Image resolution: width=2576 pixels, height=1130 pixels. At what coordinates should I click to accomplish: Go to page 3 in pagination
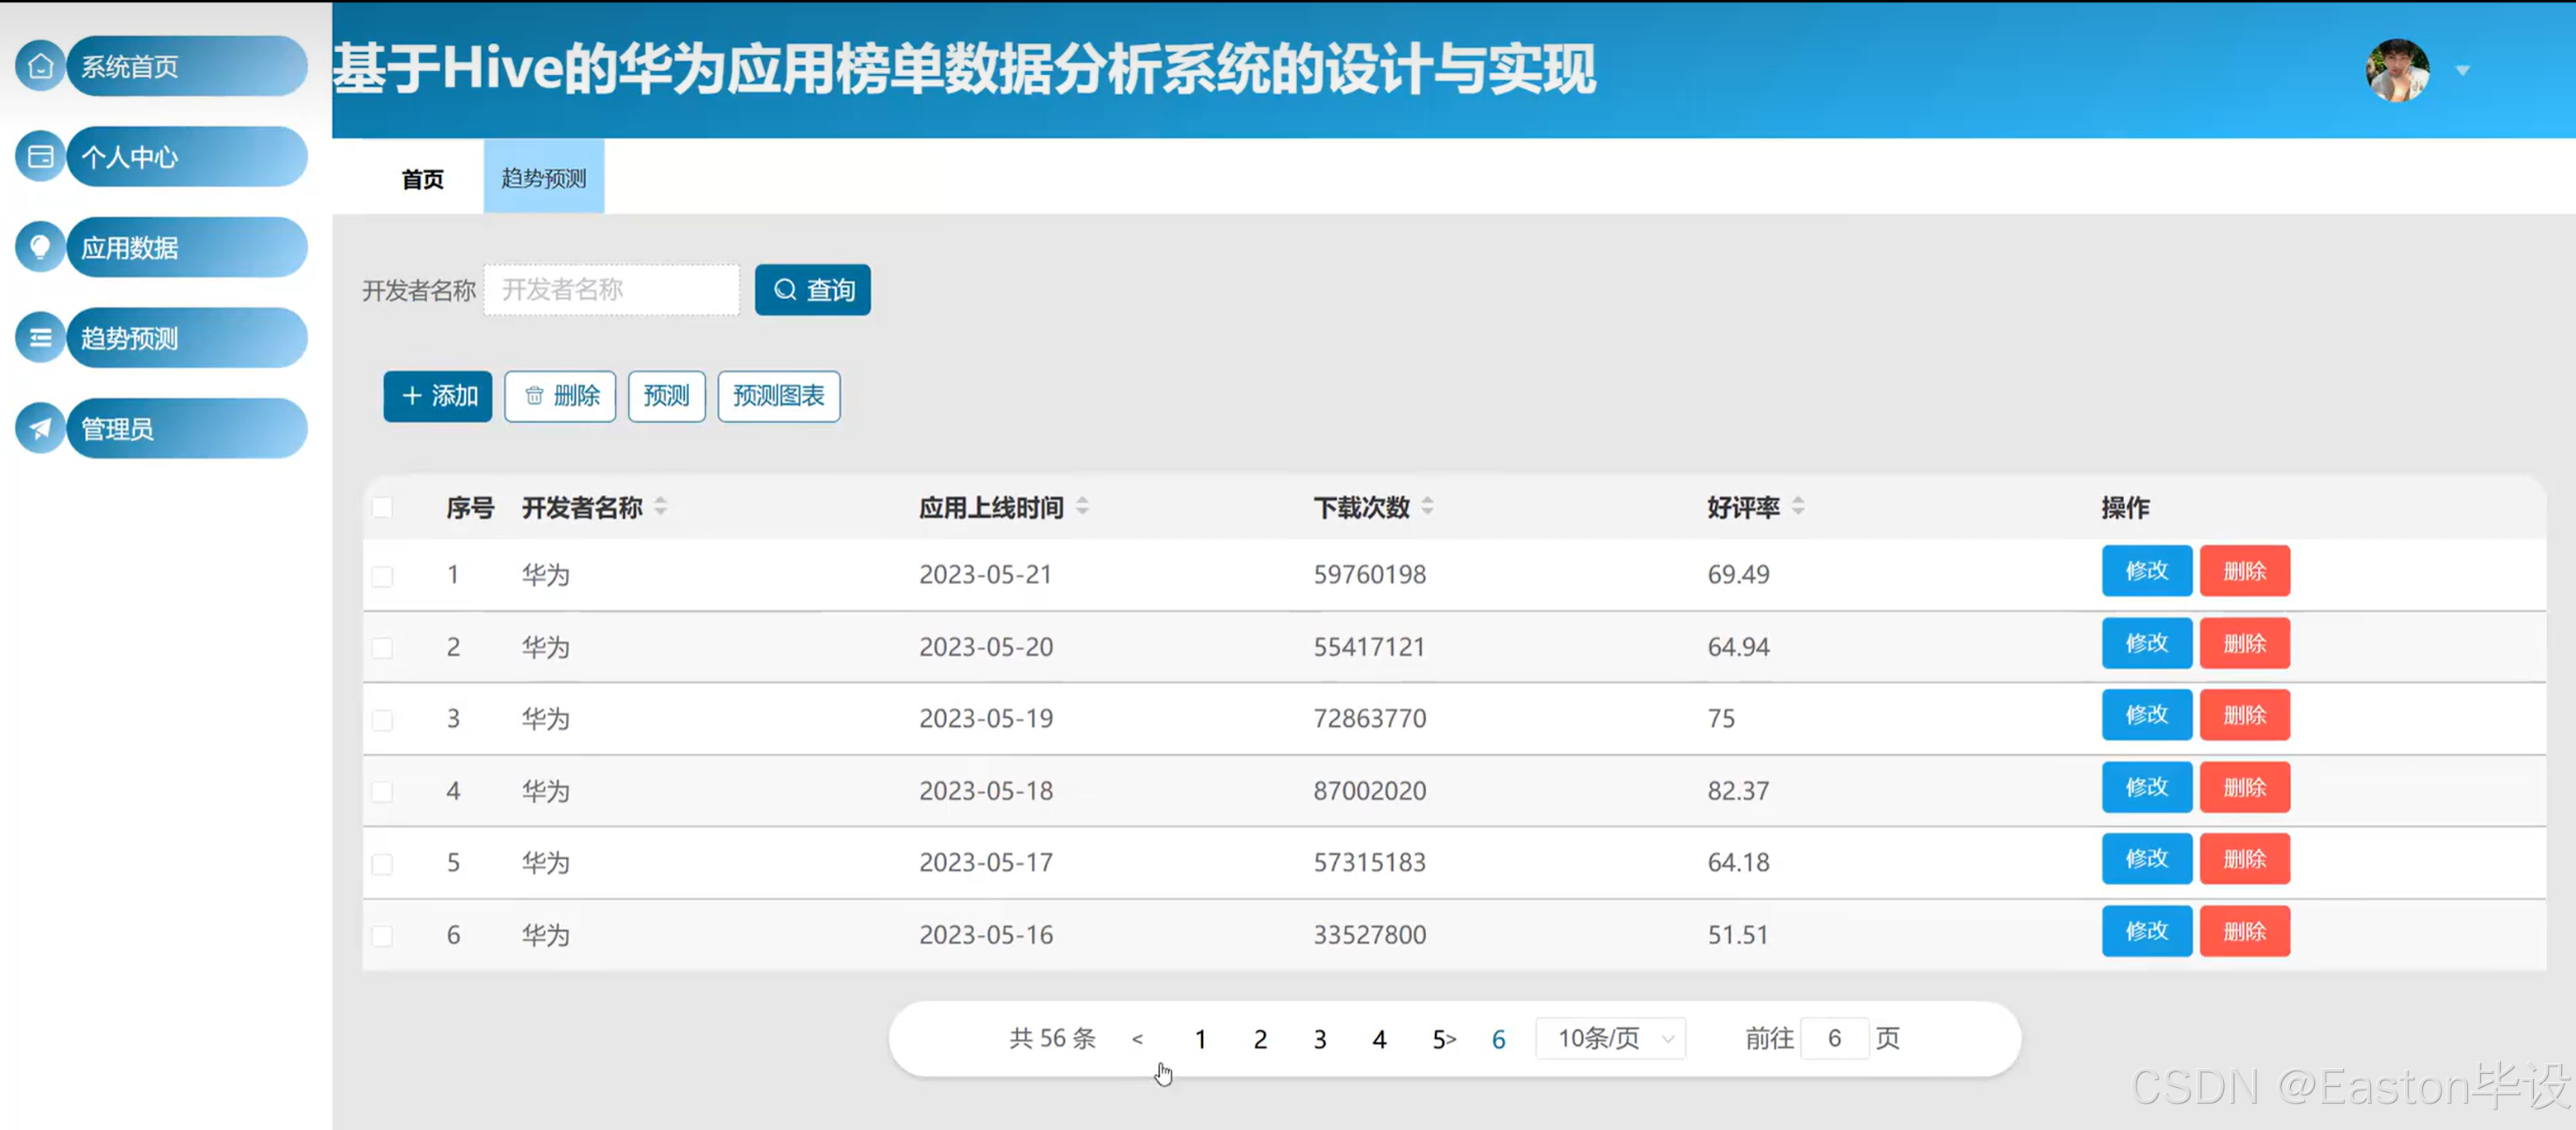[1320, 1040]
